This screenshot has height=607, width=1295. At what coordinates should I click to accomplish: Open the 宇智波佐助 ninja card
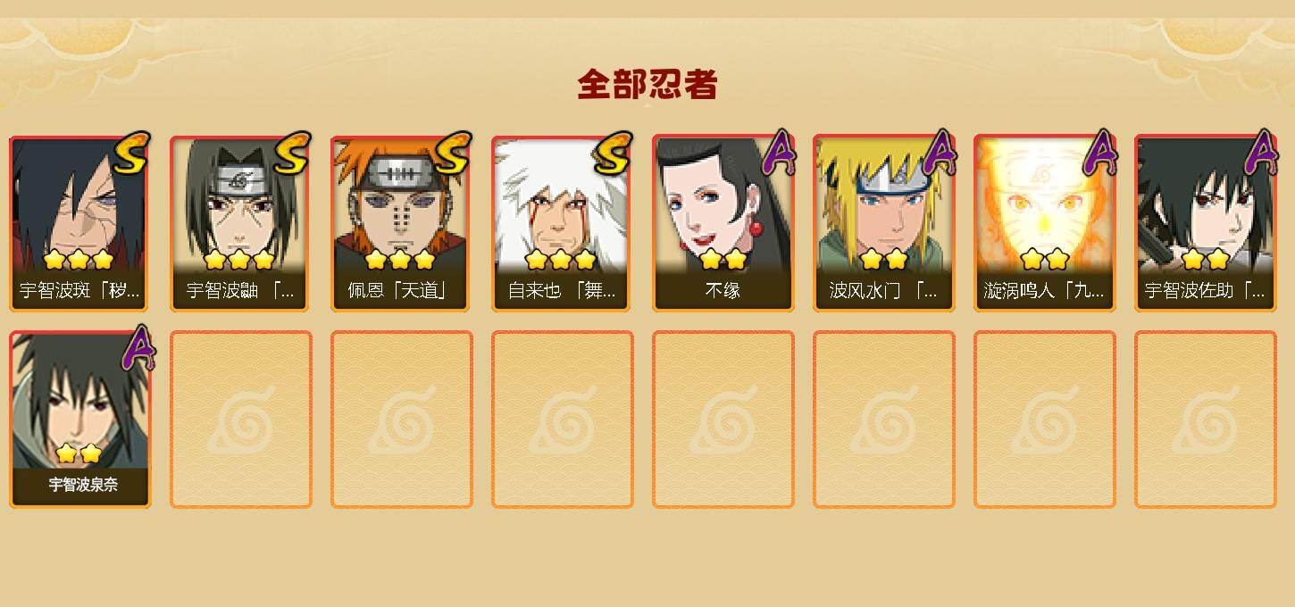1204,223
